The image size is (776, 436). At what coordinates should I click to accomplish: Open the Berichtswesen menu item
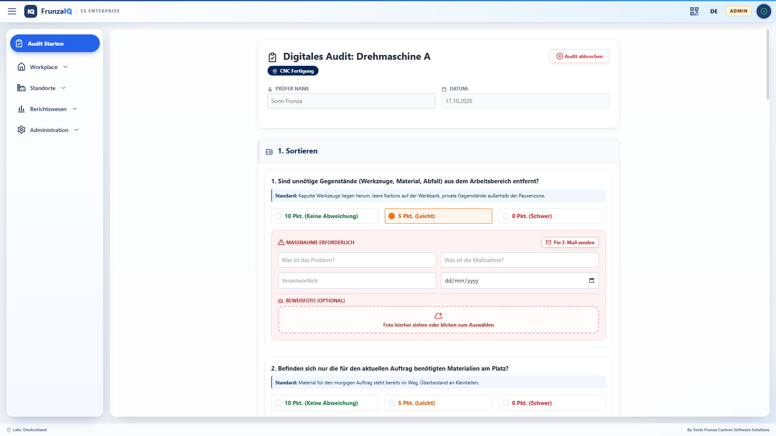click(x=55, y=109)
